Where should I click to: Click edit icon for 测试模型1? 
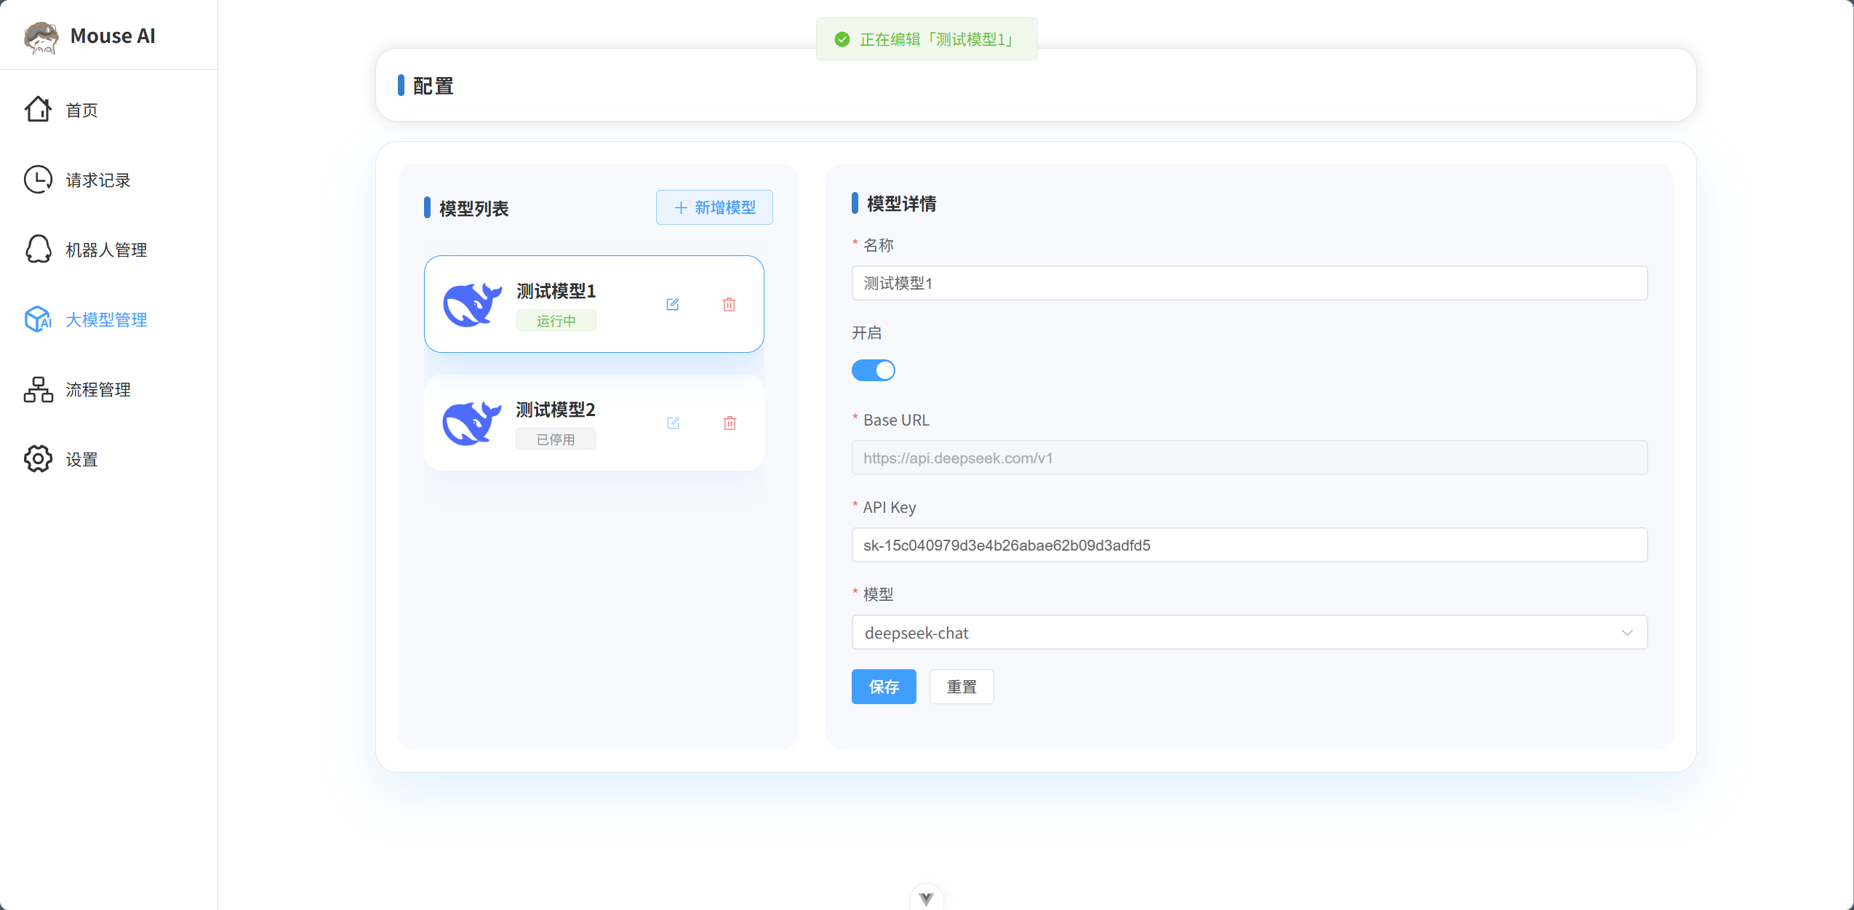[672, 305]
